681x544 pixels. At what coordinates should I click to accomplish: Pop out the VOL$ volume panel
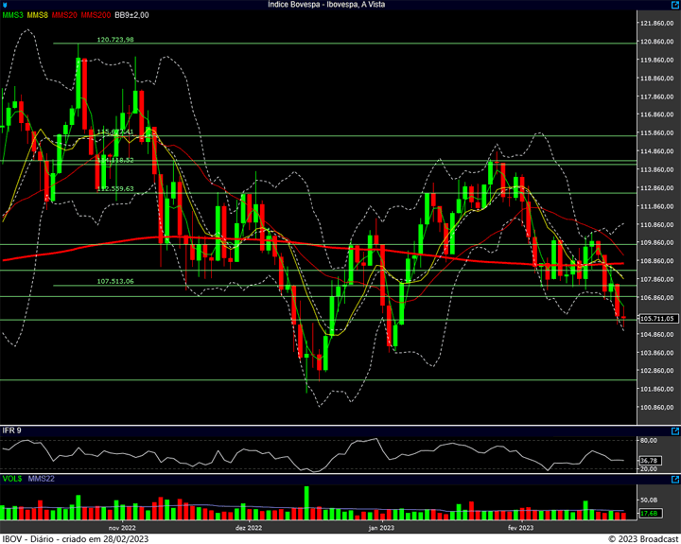[x=675, y=480]
